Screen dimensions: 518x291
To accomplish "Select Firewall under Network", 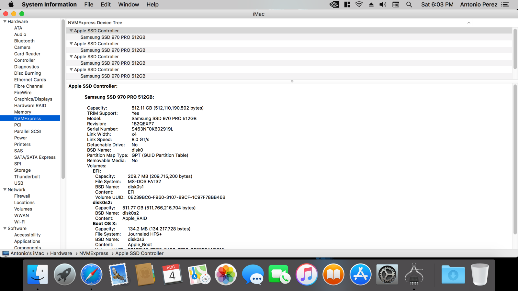I will click(22, 196).
